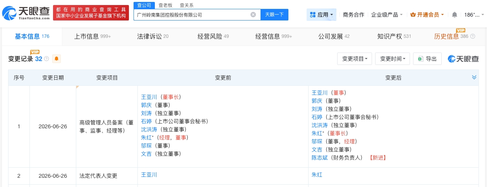
Task: Open 王亚川 (董事长) link in 变更前 column
Action: pos(149,97)
